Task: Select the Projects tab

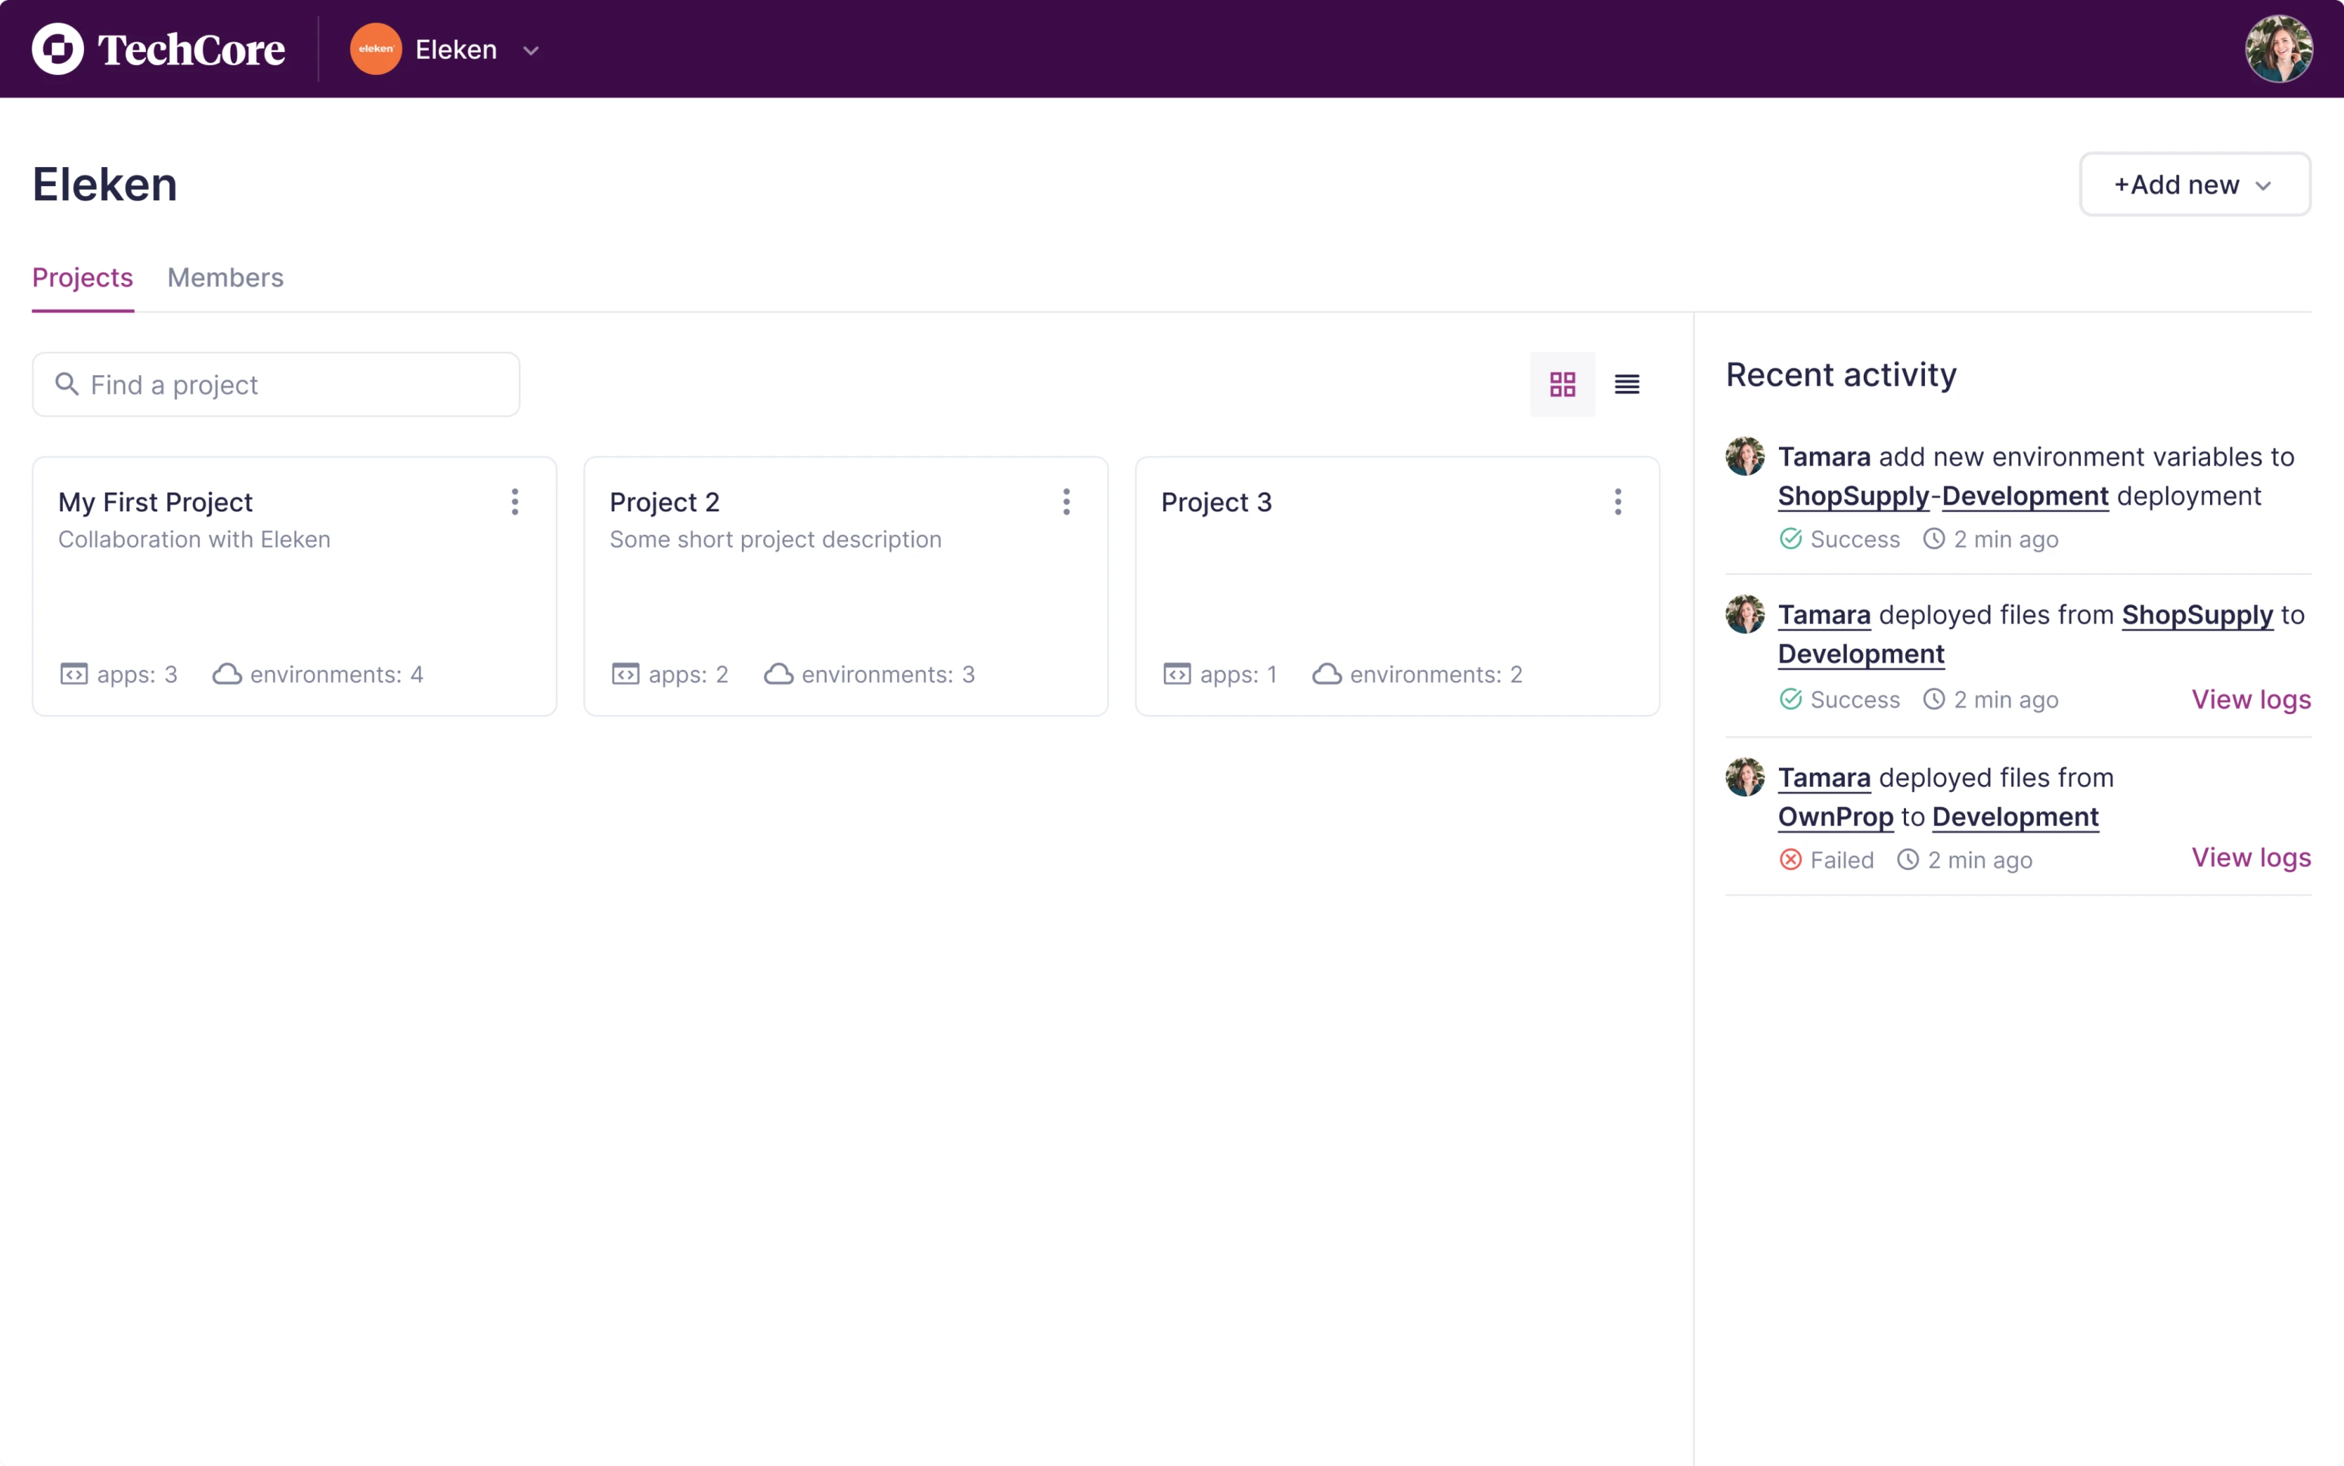Action: [x=82, y=278]
